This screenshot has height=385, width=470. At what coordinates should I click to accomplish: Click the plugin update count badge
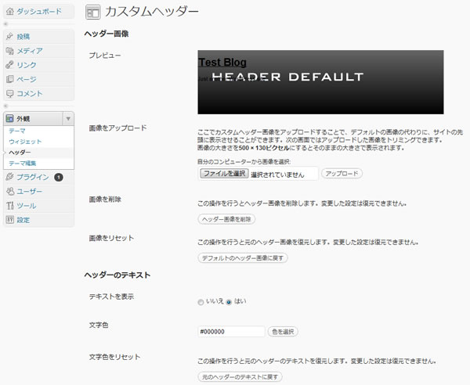[x=59, y=177]
